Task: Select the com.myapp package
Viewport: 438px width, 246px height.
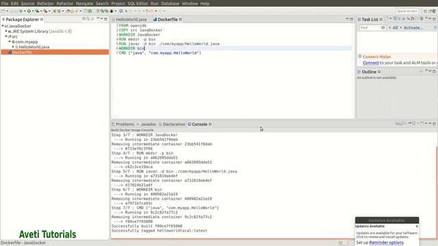Action: tap(26, 42)
